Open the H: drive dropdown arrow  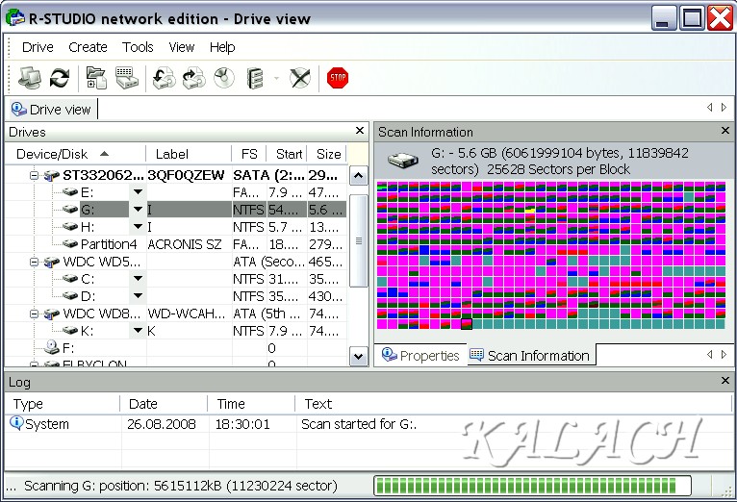coord(138,226)
